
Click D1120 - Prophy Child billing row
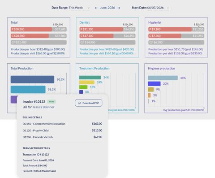[62, 130]
